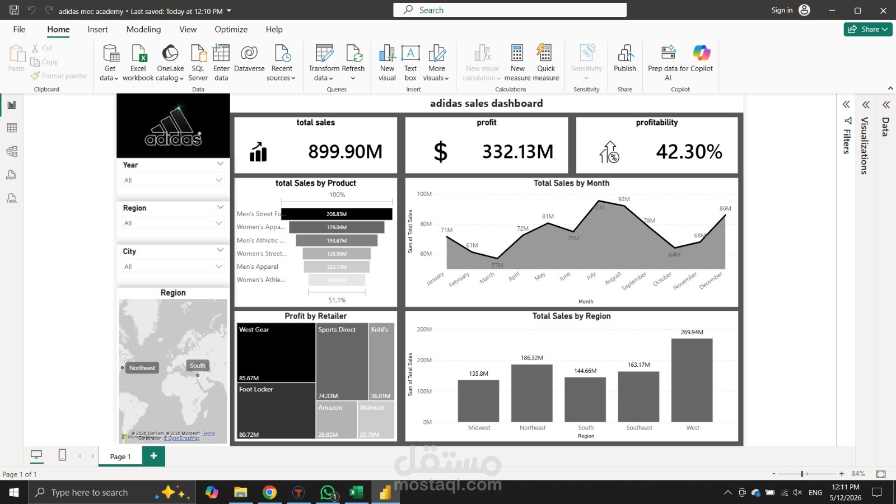Switch to desktop layout view icon

pyautogui.click(x=36, y=455)
